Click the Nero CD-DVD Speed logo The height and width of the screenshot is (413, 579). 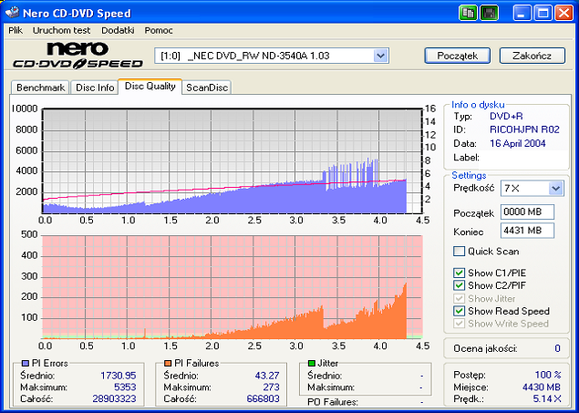click(78, 56)
